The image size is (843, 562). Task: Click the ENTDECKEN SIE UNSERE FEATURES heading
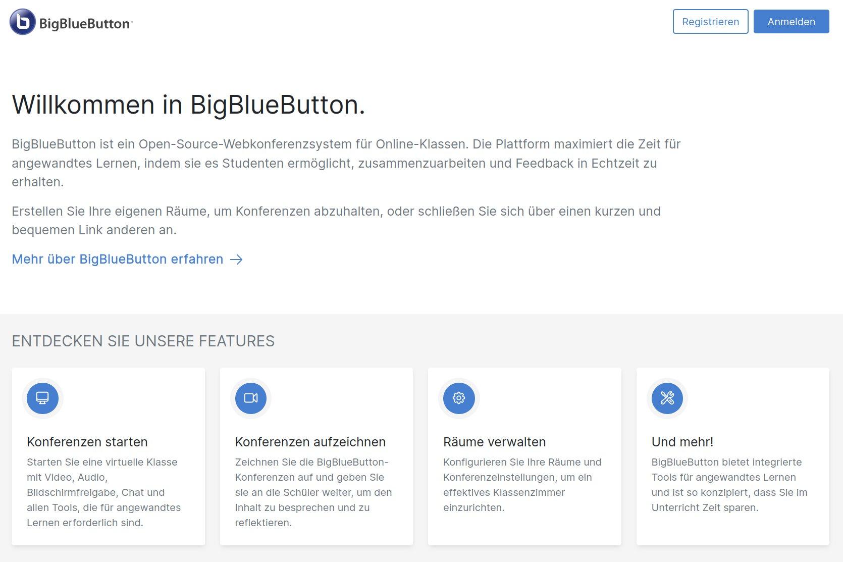tap(143, 341)
